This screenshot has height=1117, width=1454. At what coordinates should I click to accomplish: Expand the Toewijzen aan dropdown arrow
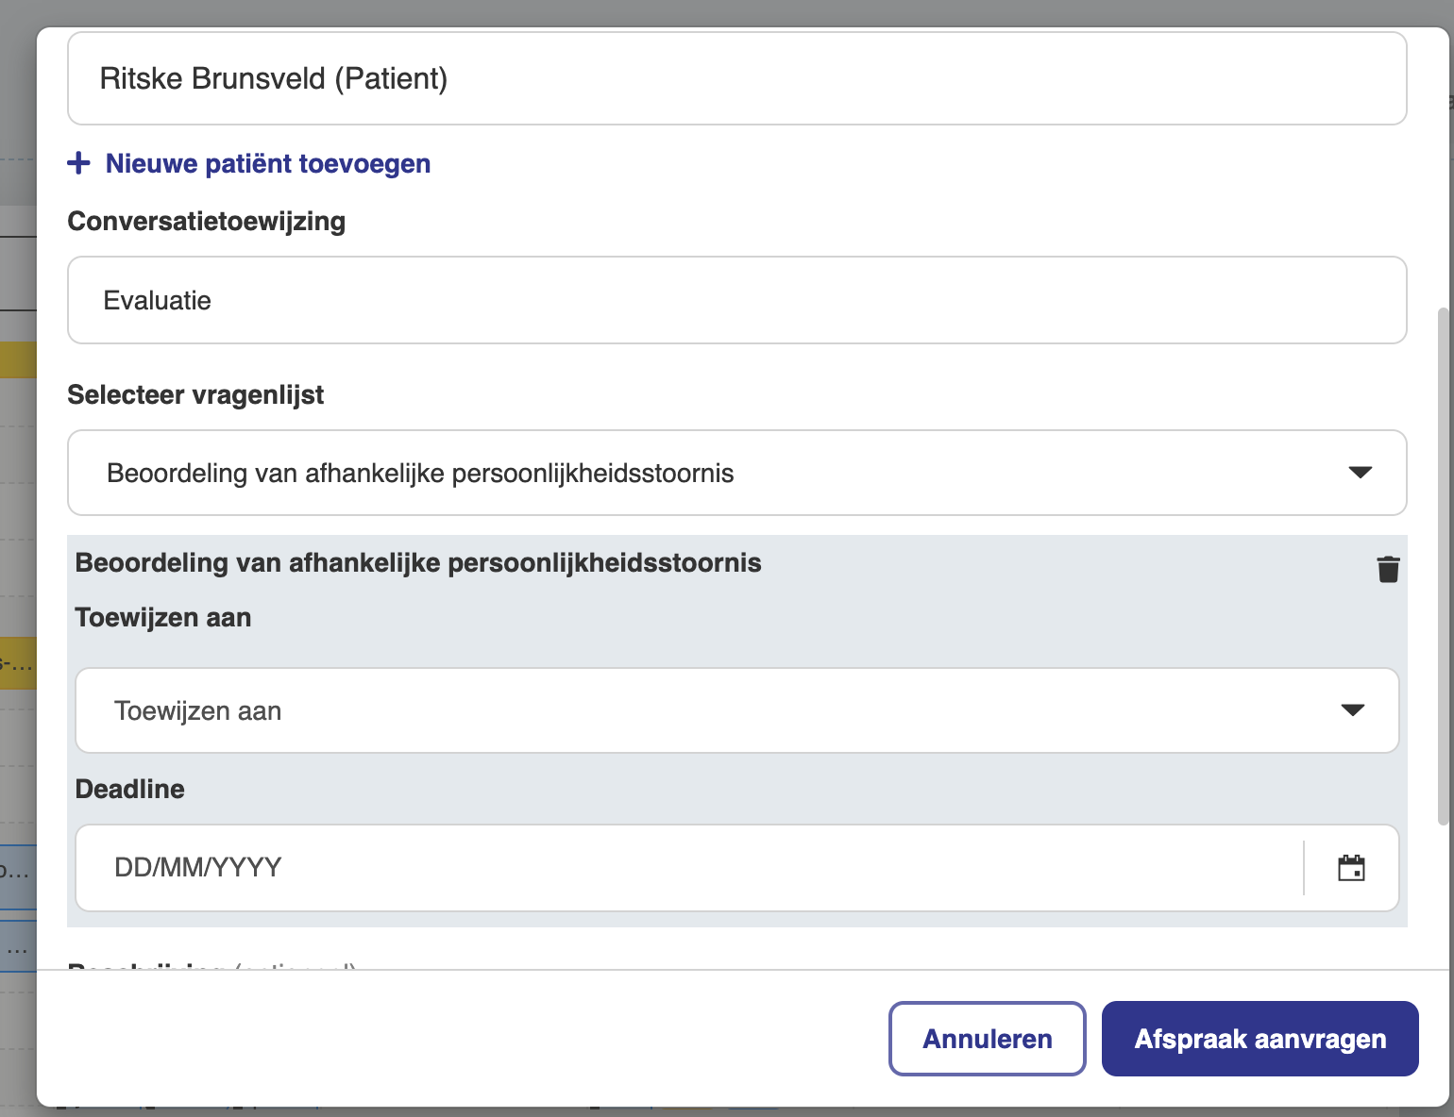(x=1352, y=710)
